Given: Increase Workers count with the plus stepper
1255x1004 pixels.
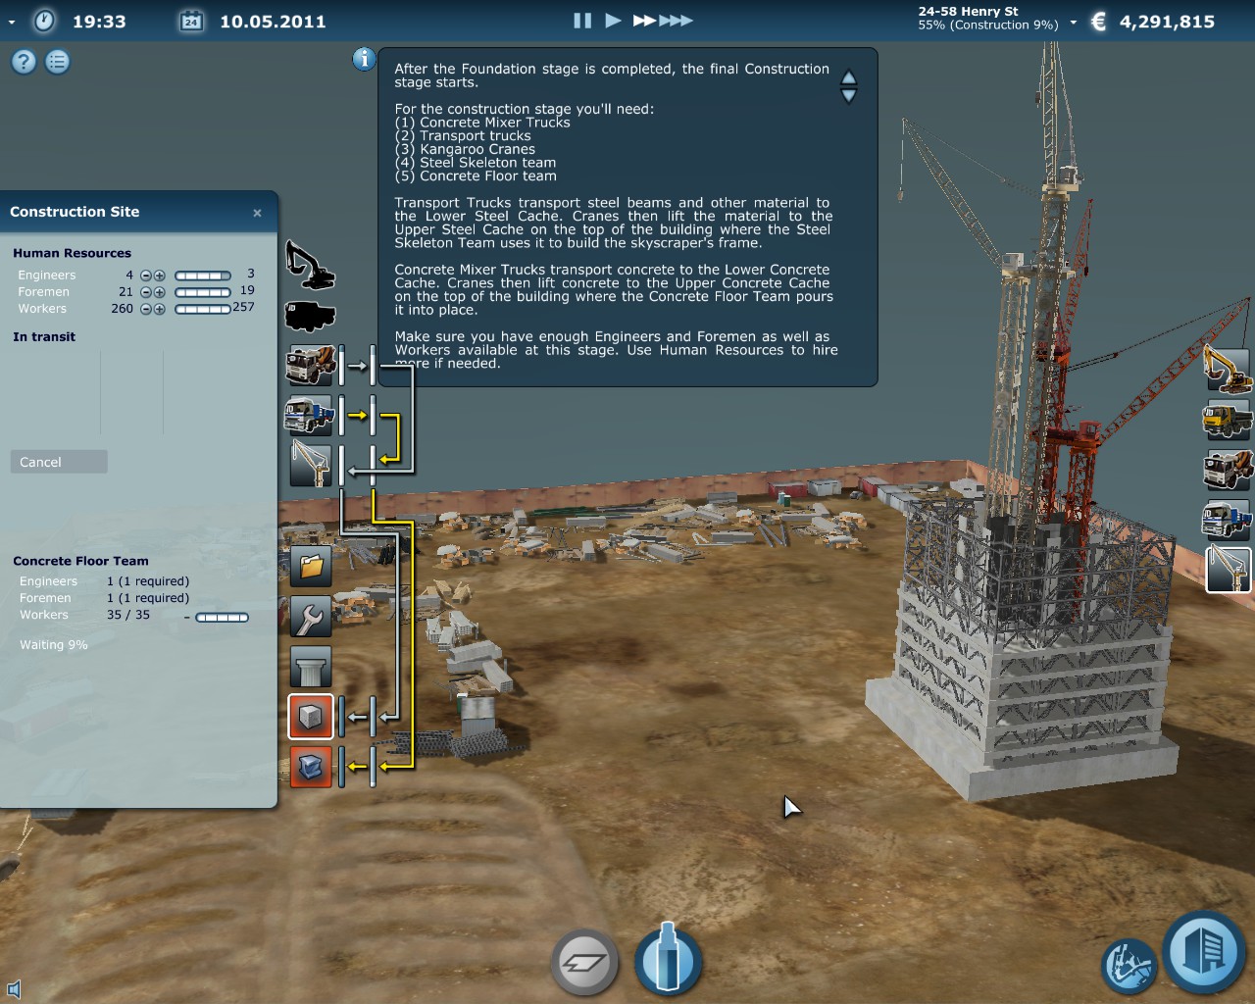Looking at the screenshot, I should pos(157,308).
